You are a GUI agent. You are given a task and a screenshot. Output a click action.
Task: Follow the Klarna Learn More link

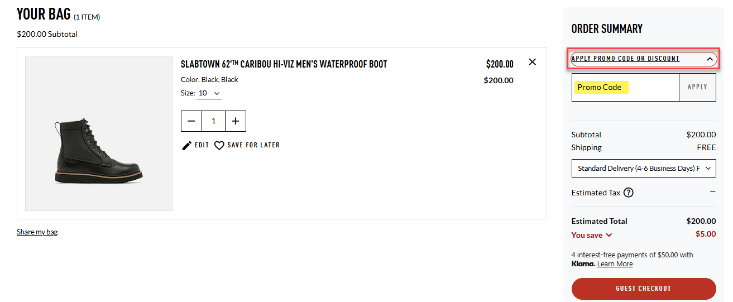[615, 264]
